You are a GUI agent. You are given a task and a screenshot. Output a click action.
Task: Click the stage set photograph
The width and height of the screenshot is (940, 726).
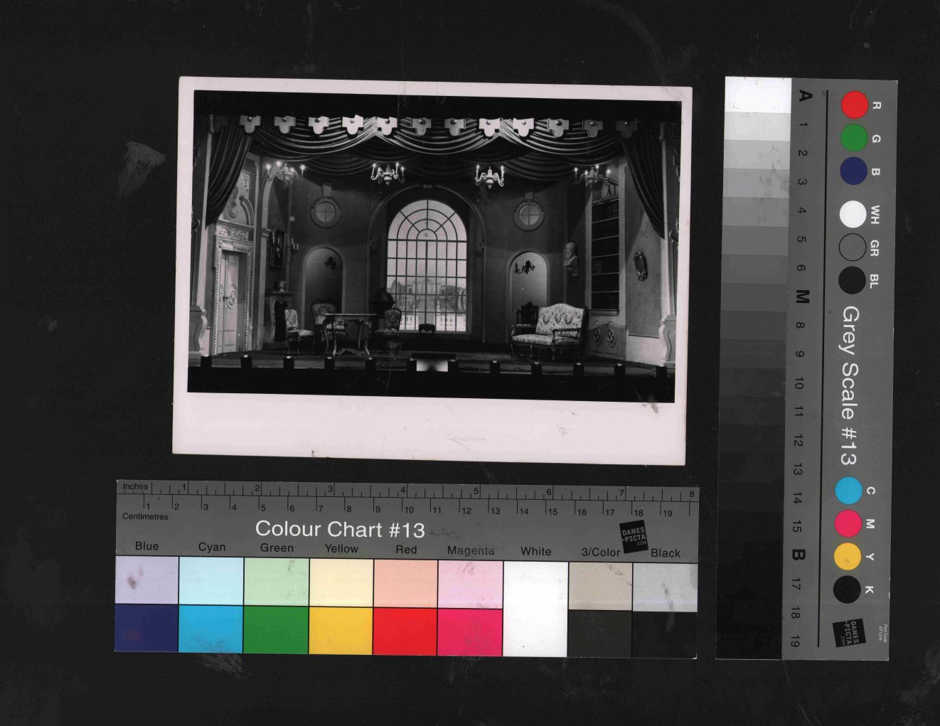432,245
